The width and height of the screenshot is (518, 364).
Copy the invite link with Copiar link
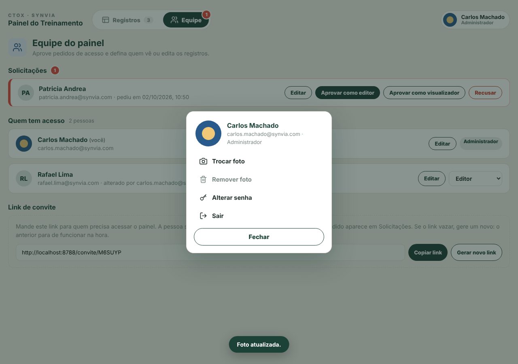(428, 252)
